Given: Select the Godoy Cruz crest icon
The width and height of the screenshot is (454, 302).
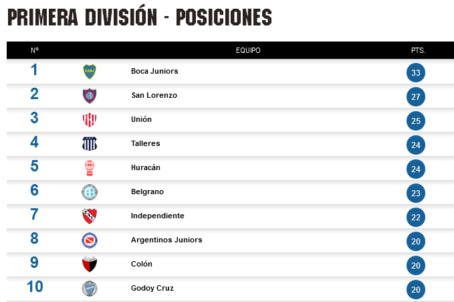Looking at the screenshot, I should point(90,289).
